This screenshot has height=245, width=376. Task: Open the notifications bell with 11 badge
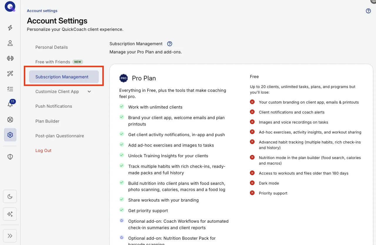coord(11,104)
